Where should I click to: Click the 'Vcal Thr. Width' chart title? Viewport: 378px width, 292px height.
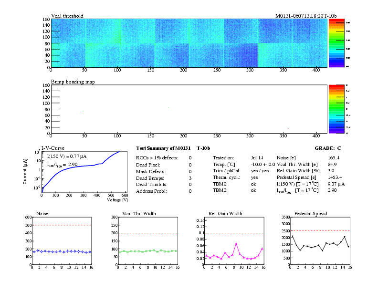[x=139, y=214]
